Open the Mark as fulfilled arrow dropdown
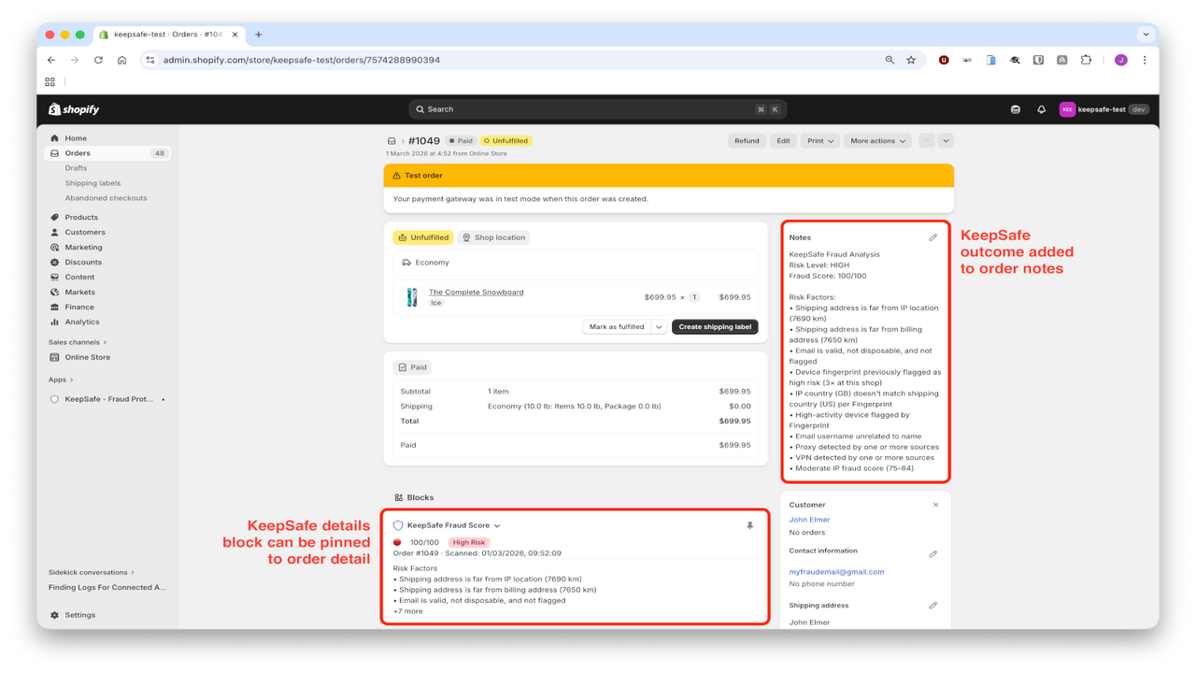Screen dimensions: 1196x673 point(659,327)
